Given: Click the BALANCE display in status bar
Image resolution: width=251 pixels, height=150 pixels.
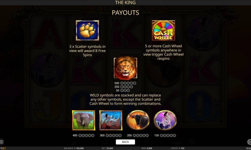Looking at the screenshot, I should coord(74,148).
